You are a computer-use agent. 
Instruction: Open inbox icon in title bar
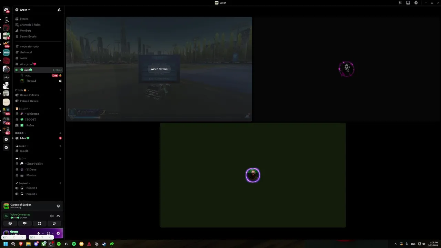[408, 3]
